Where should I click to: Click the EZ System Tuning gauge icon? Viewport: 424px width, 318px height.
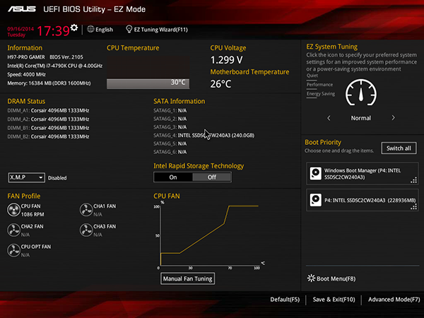(x=361, y=93)
